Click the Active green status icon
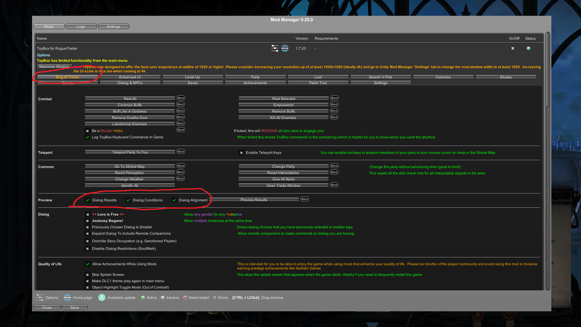 [x=143, y=298]
